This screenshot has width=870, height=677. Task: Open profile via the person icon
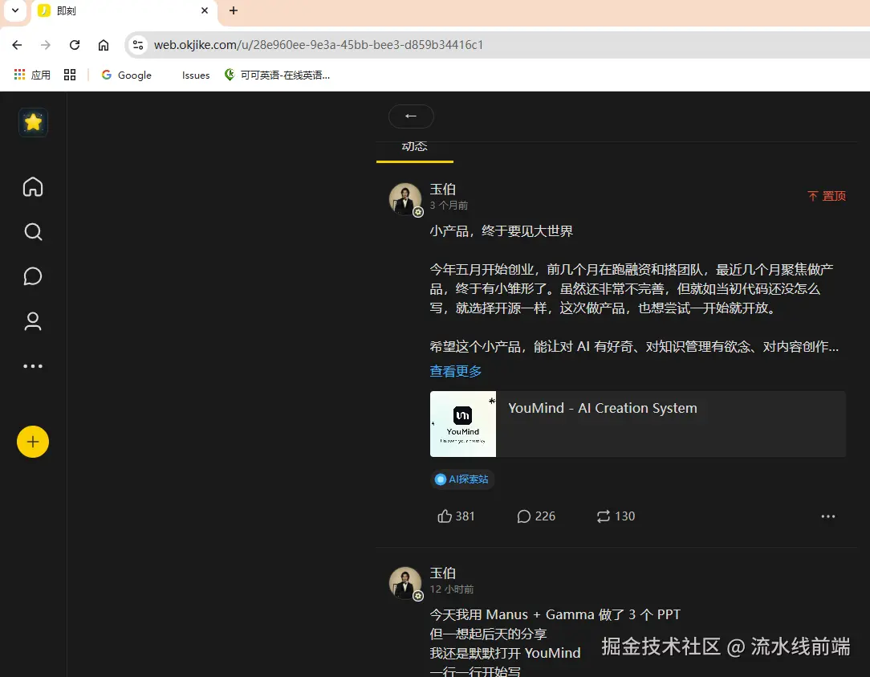point(32,321)
